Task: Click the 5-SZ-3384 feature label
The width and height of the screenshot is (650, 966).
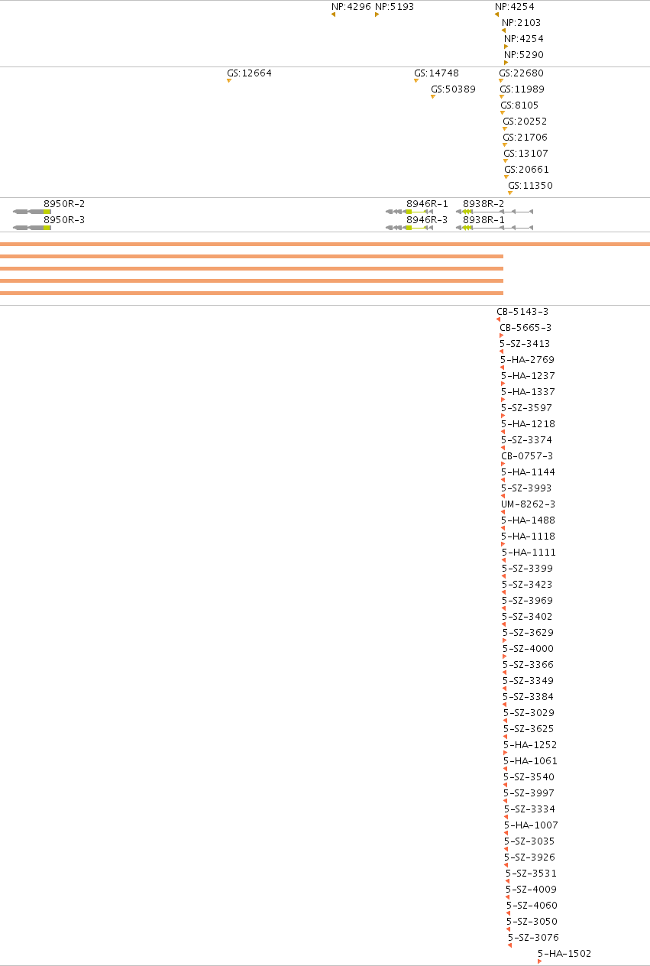Action: [x=528, y=697]
